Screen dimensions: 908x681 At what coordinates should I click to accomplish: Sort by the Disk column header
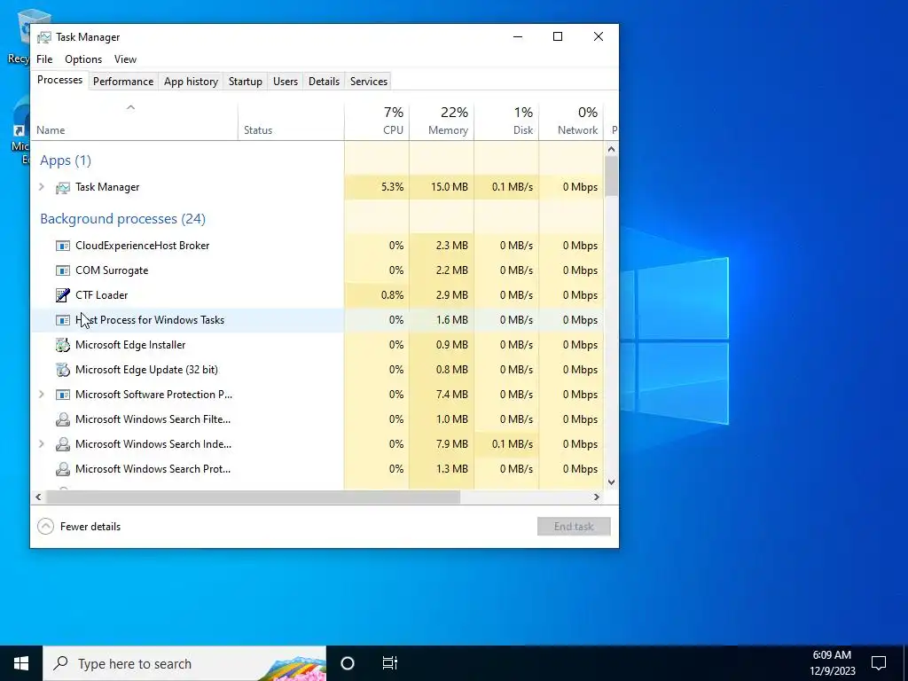(x=506, y=121)
